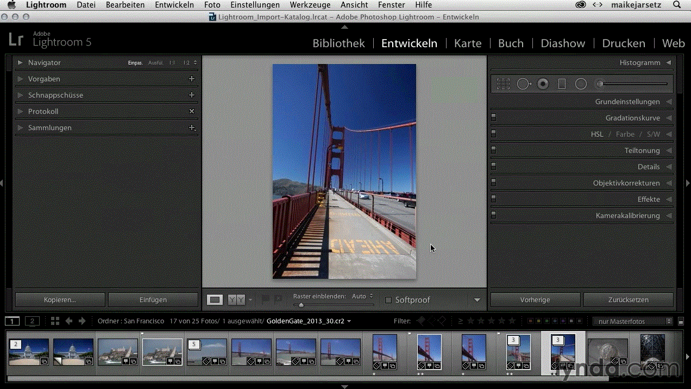Click the Einfügen button

pyautogui.click(x=153, y=299)
